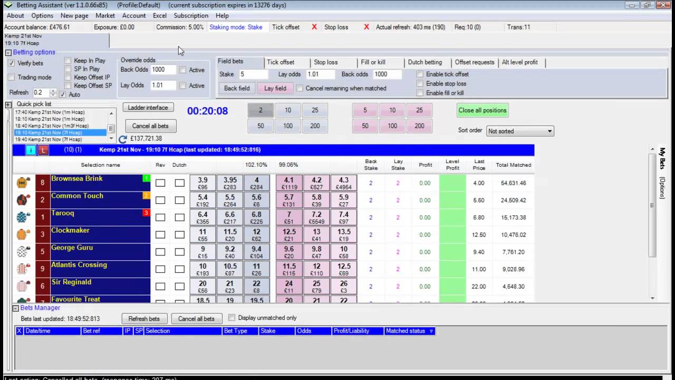The image size is (675, 380).
Task: Click Common Touch jockey silks icon
Action: tap(23, 200)
